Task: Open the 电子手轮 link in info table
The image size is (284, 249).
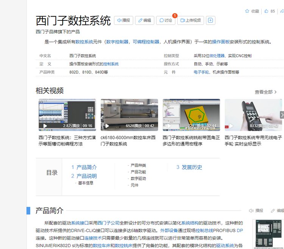Action: 201,72
